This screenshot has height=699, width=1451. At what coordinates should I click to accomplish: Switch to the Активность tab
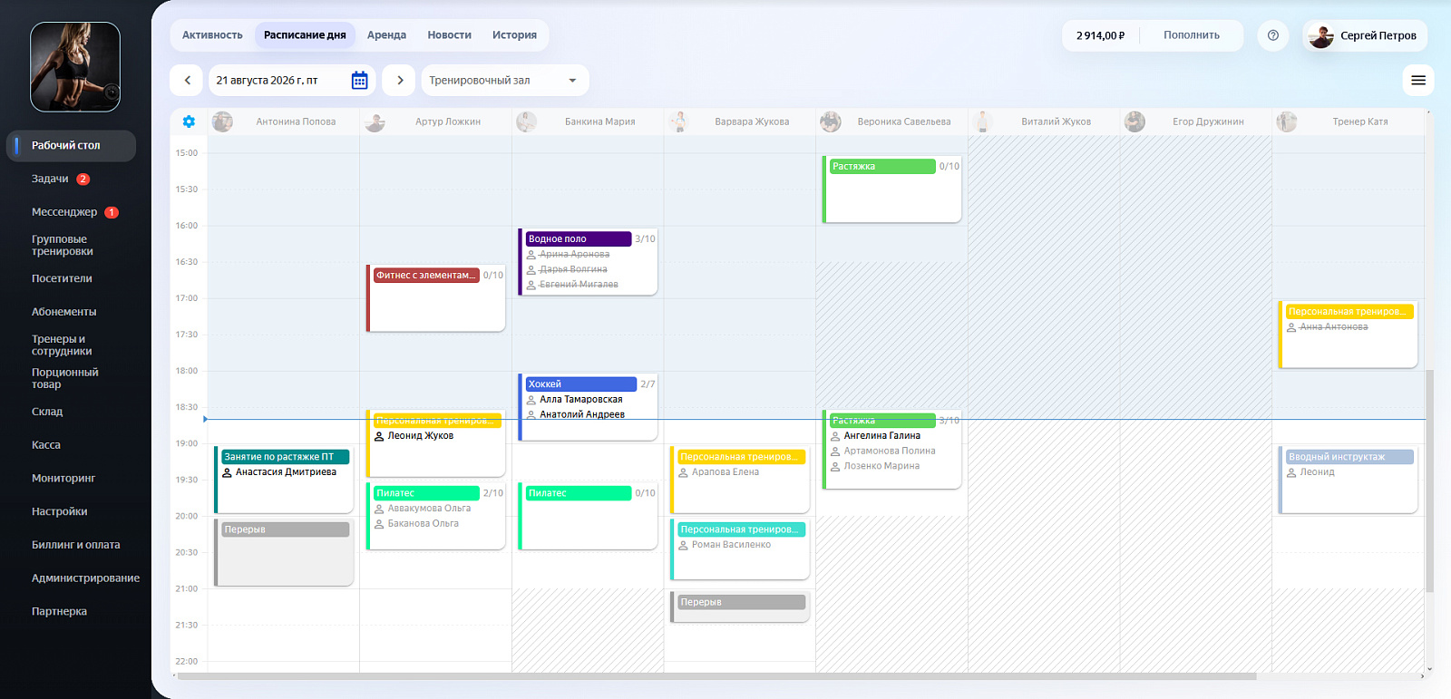[212, 35]
